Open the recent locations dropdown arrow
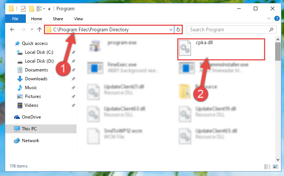Viewport: 284px width, 176px height. point(32,29)
